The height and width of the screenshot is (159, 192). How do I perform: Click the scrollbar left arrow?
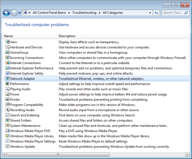5,154
